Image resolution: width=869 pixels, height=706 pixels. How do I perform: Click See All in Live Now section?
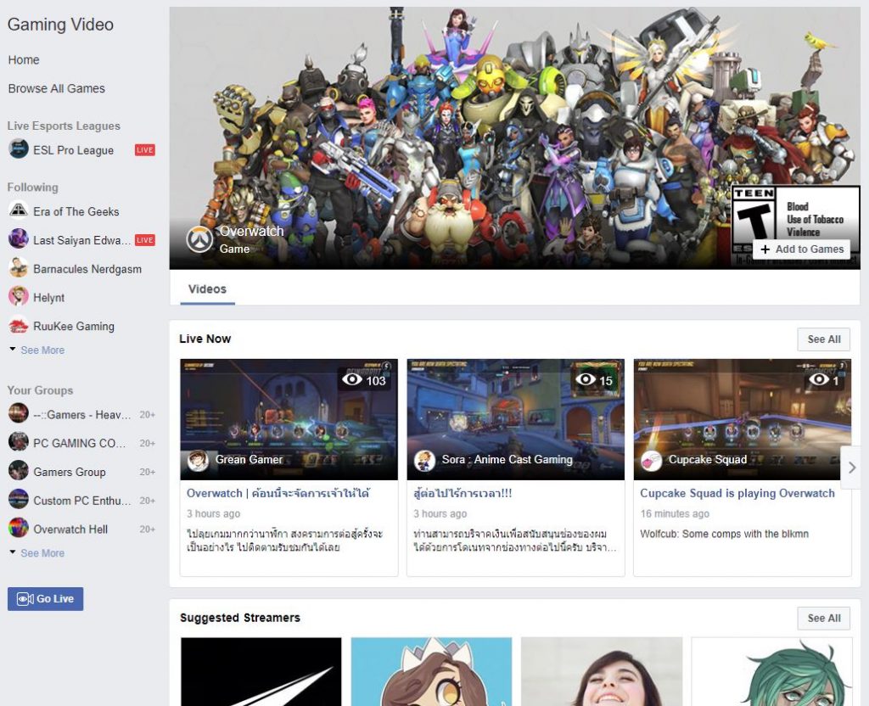pos(823,339)
